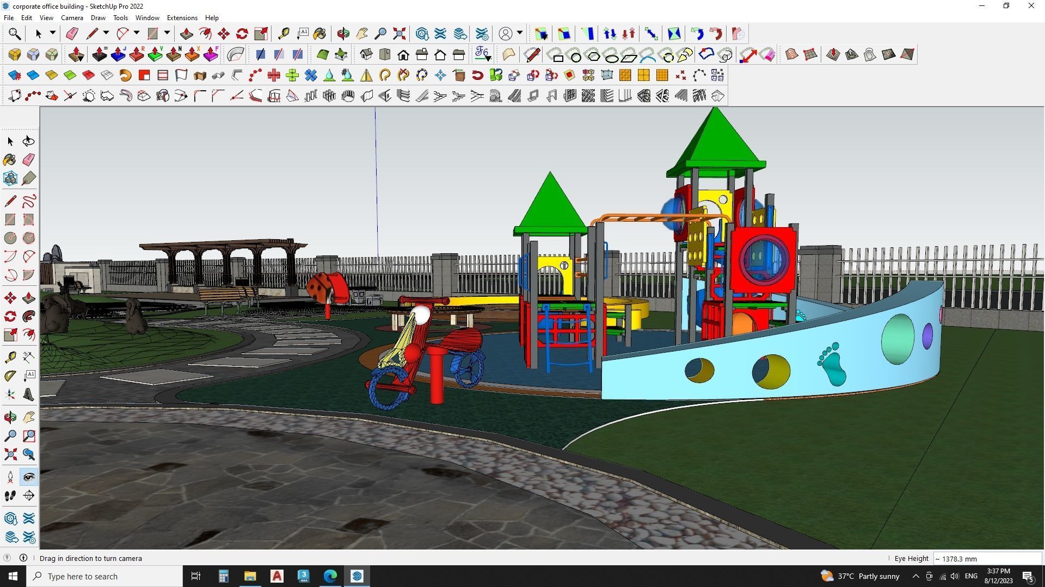Click the Zoom Extents icon in top toolbar
Viewport: 1045px width, 587px height.
click(399, 34)
